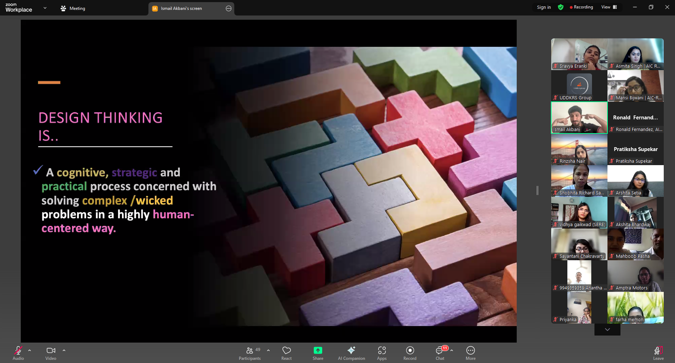This screenshot has height=363, width=675.
Task: Open the Participants panel
Action: (x=249, y=353)
